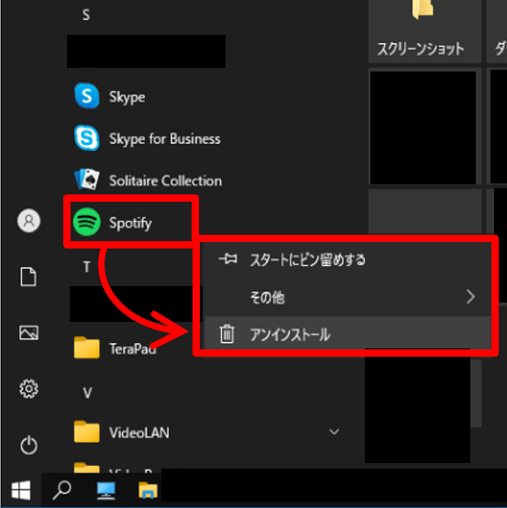Open Documents from the Start sidebar
Image resolution: width=507 pixels, height=508 pixels.
click(x=28, y=277)
